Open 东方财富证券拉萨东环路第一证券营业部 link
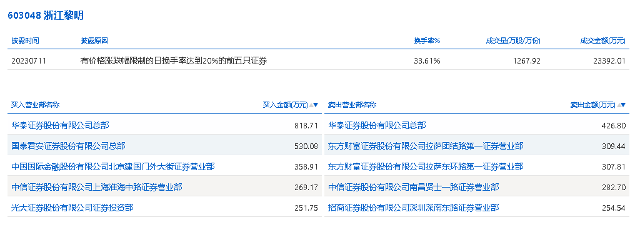The width and height of the screenshot is (640, 225). tap(426, 166)
